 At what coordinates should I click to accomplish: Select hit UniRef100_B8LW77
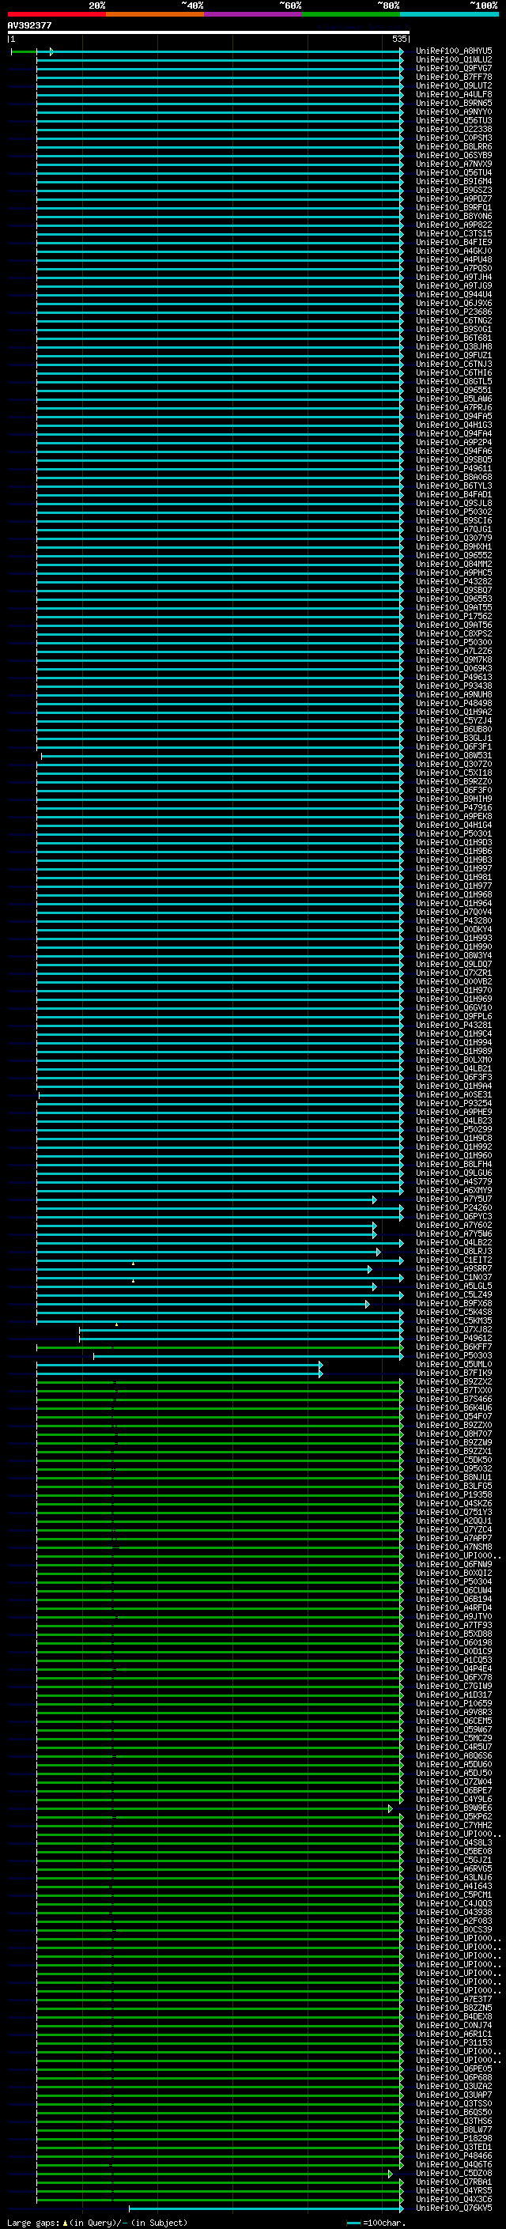(454, 2129)
